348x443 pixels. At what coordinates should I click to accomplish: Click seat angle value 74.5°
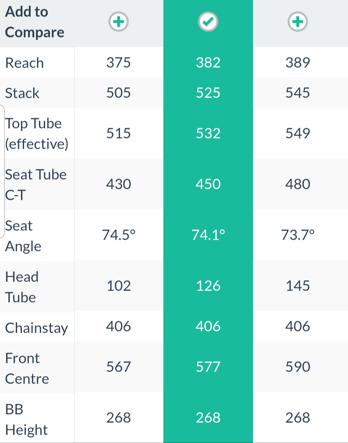[x=119, y=235]
